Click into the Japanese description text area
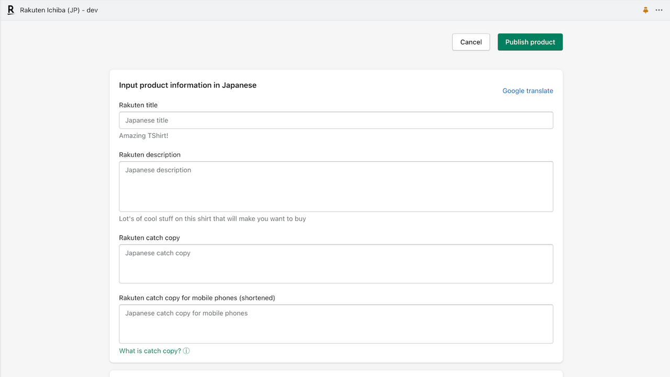The height and width of the screenshot is (377, 670). coord(336,186)
